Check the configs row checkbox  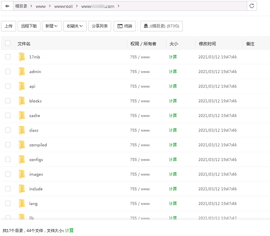[8, 159]
